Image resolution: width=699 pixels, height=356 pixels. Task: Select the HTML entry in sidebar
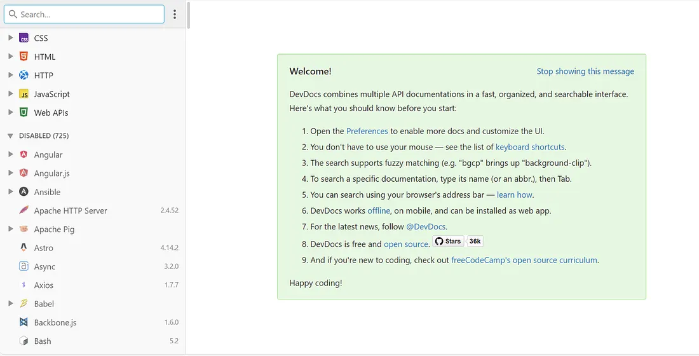pyautogui.click(x=93, y=57)
